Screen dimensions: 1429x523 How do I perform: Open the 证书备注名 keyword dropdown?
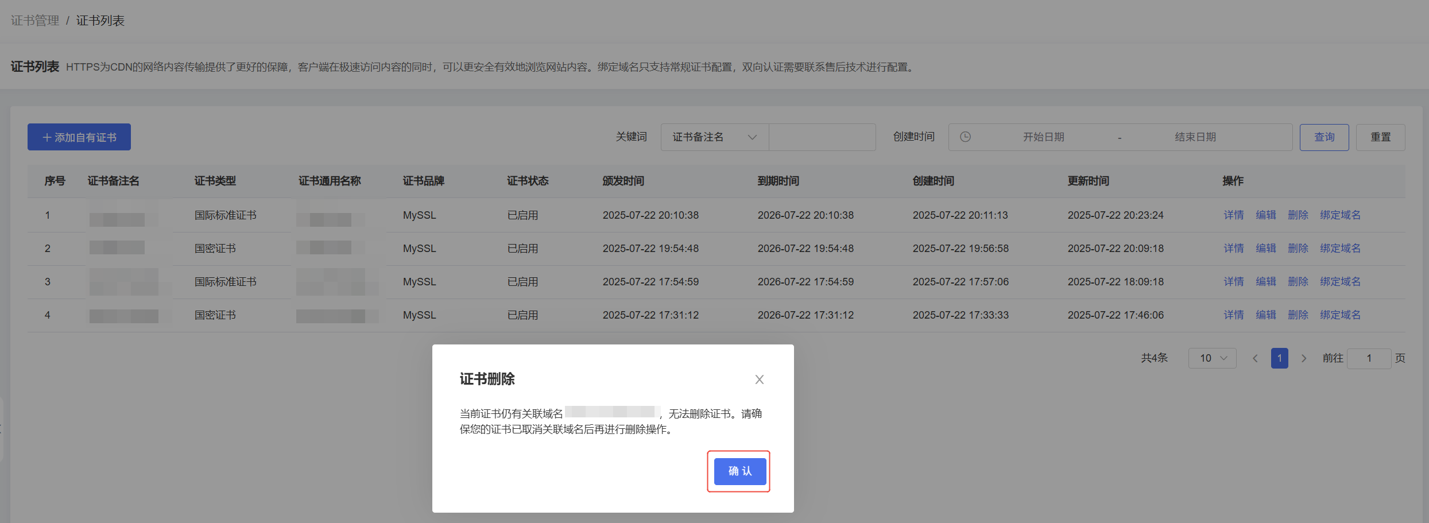[715, 137]
